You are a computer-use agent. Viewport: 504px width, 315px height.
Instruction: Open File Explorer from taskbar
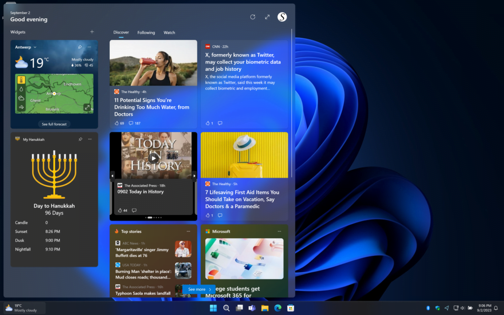tap(265, 308)
